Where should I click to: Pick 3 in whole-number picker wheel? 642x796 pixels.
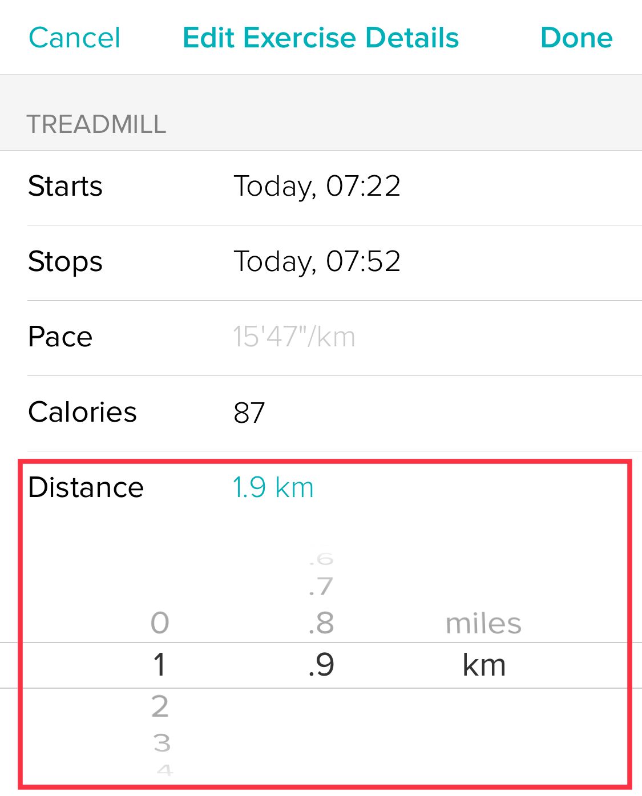coord(161,743)
